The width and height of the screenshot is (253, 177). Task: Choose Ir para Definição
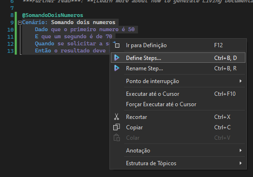(178, 45)
